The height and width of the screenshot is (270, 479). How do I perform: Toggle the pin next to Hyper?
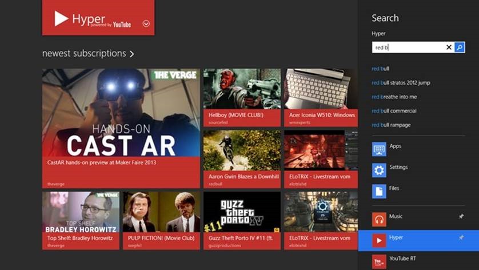click(461, 237)
